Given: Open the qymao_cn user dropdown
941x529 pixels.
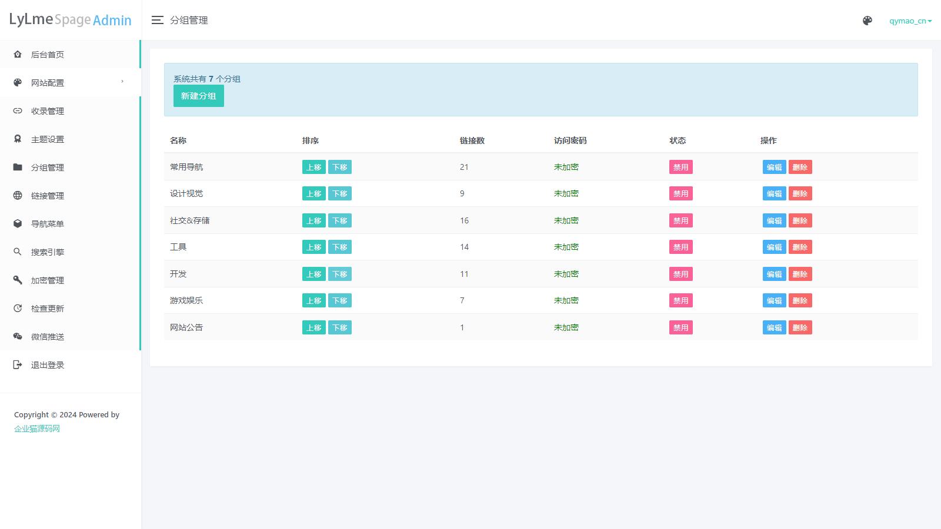Looking at the screenshot, I should pos(910,21).
